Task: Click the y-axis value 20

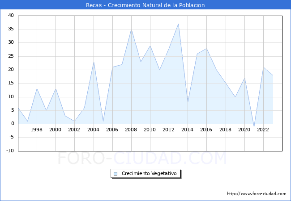Action: [x=11, y=70]
